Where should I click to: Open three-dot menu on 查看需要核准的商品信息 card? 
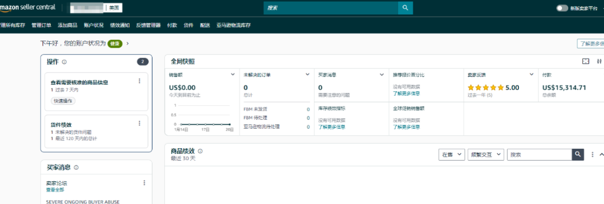pos(139,81)
